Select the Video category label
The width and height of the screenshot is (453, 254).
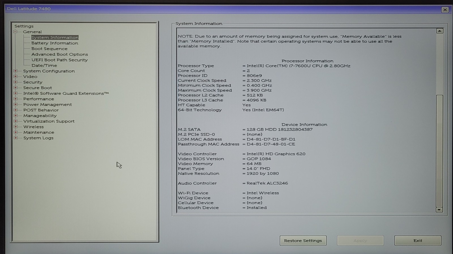tap(30, 77)
